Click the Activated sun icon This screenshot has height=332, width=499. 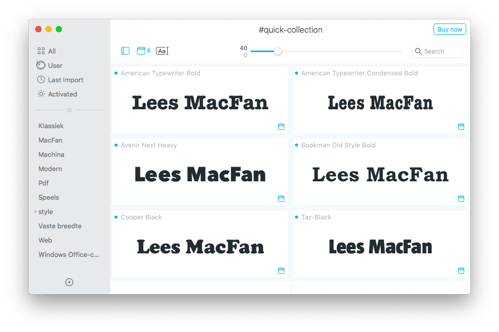pyautogui.click(x=41, y=94)
